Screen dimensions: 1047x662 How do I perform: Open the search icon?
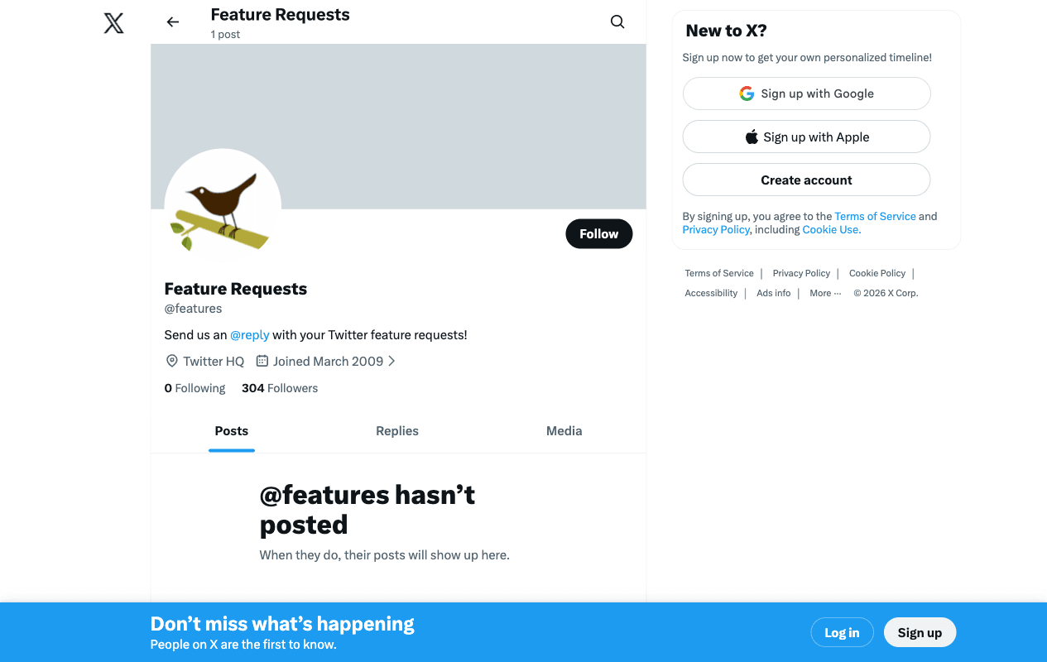click(x=617, y=22)
